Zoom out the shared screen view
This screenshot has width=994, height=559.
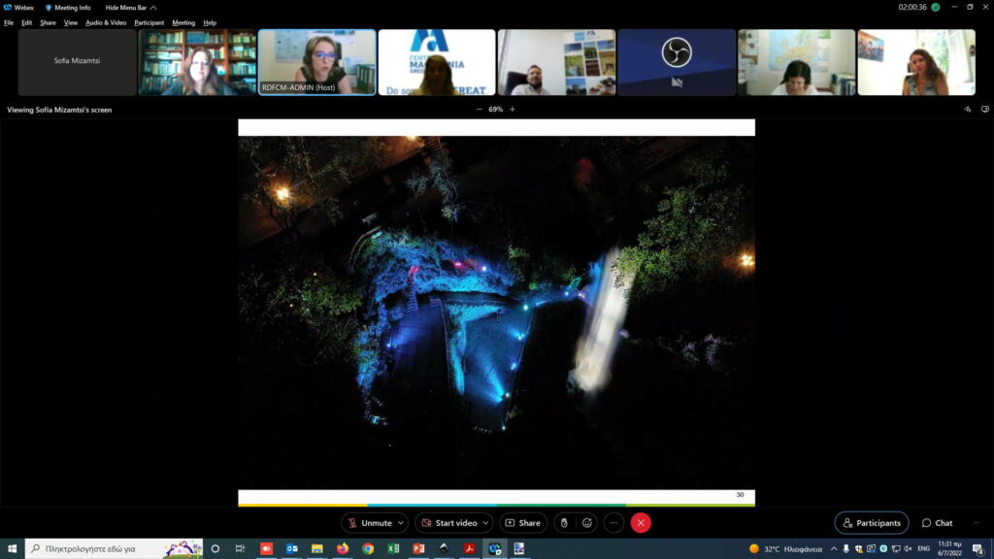click(x=479, y=110)
